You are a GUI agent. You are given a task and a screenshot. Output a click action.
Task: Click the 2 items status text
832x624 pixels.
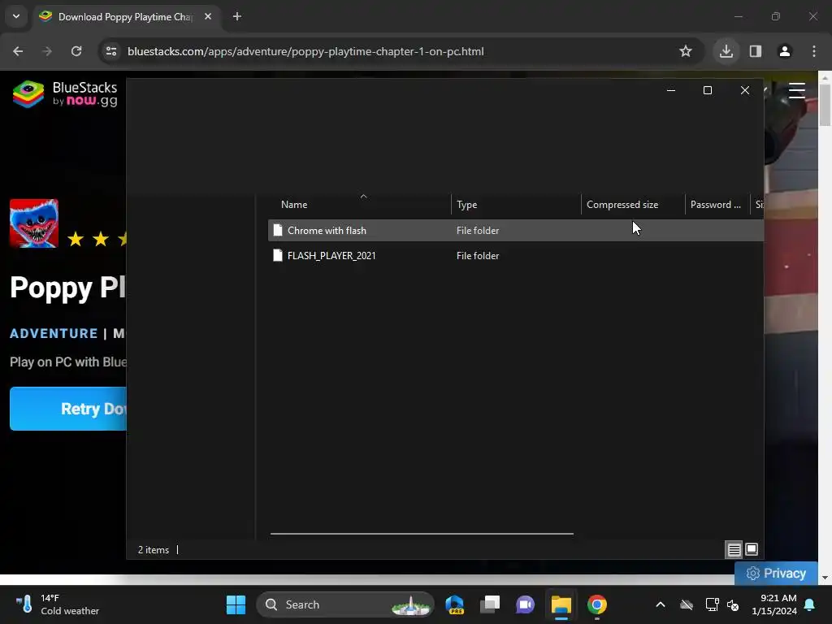pos(154,550)
